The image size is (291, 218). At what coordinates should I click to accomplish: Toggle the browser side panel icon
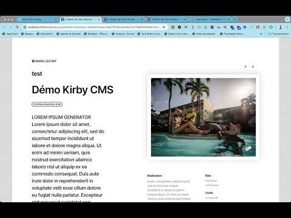271,27
